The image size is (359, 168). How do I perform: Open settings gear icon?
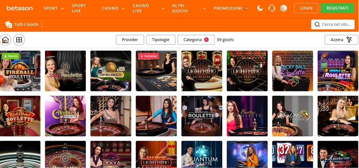[283, 8]
